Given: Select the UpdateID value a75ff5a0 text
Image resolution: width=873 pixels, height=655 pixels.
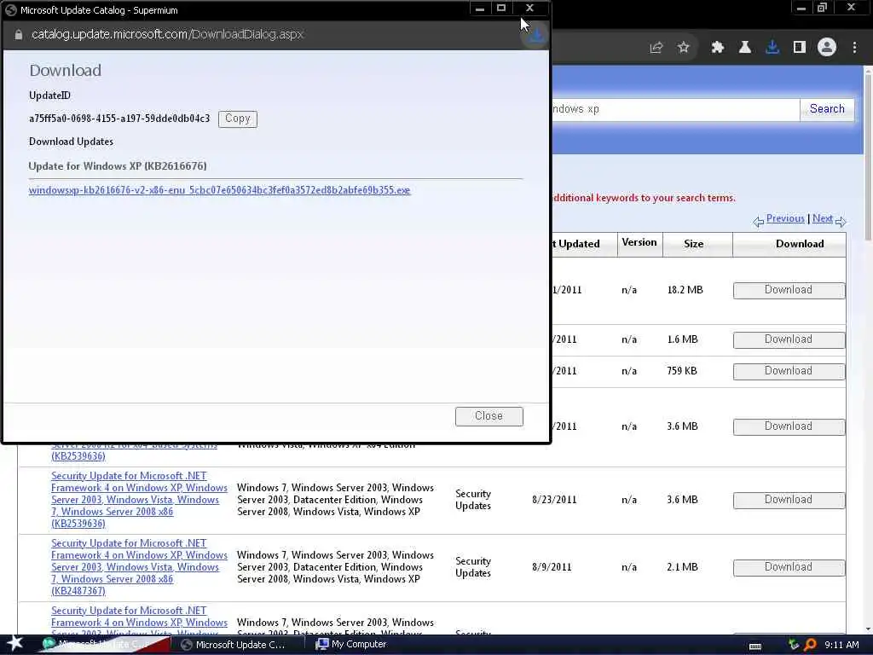Looking at the screenshot, I should [x=119, y=119].
